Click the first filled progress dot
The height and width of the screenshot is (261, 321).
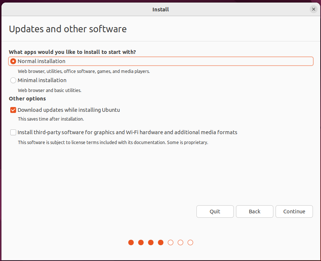point(131,242)
